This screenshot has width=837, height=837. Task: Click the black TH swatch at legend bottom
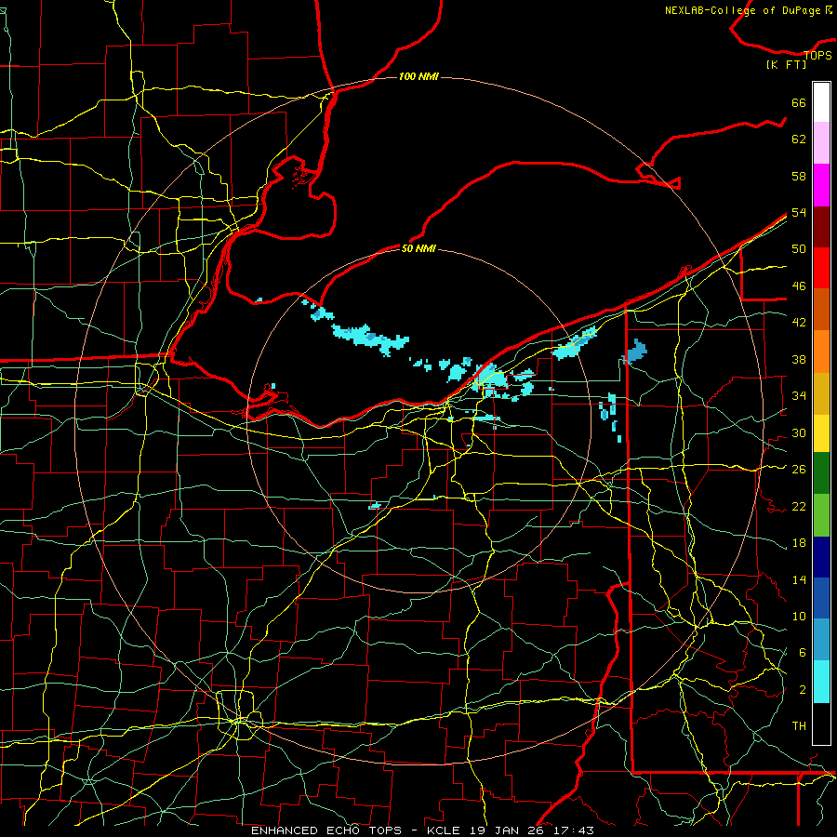click(x=821, y=724)
